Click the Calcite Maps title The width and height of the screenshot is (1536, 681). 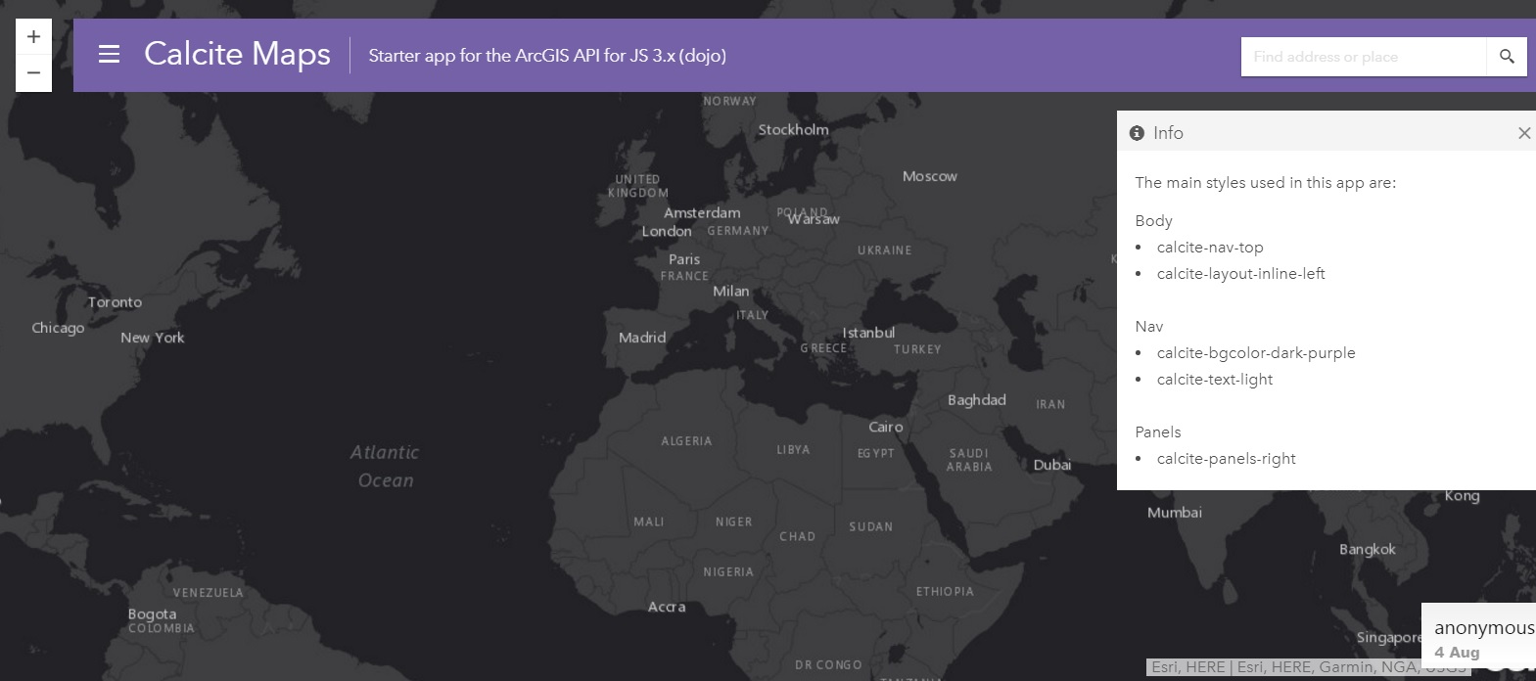[x=237, y=54]
